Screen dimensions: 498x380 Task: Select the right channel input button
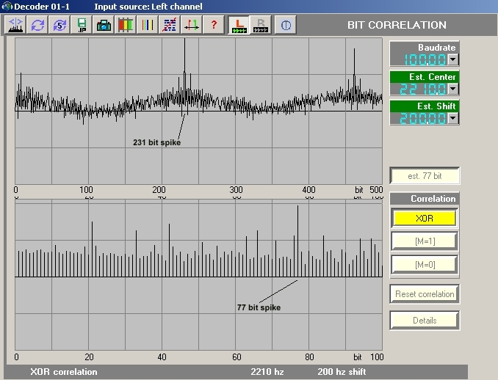261,25
